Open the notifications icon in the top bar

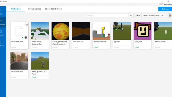(160, 4)
